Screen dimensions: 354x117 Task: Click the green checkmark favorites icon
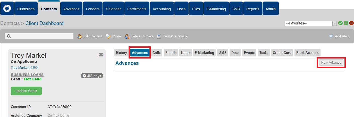340,23
